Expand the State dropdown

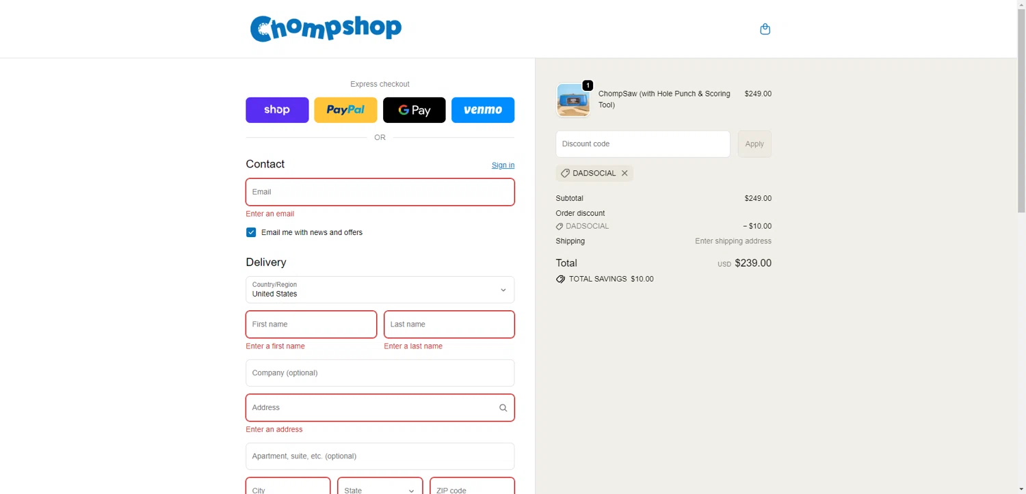tap(380, 486)
